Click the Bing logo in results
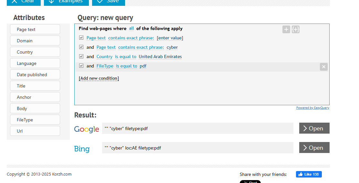The image size is (359, 183). 82,149
